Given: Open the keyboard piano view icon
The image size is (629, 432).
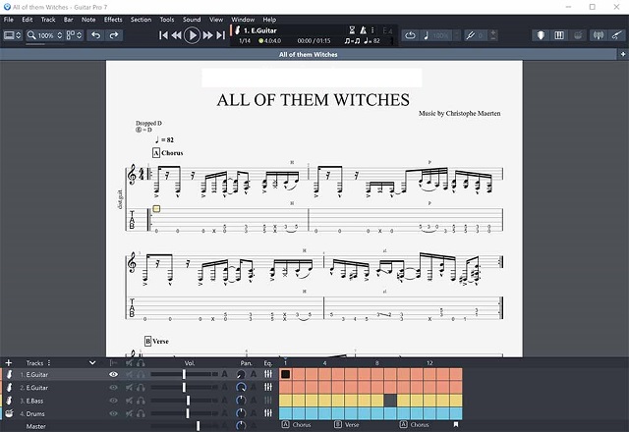Looking at the screenshot, I should click(x=559, y=35).
